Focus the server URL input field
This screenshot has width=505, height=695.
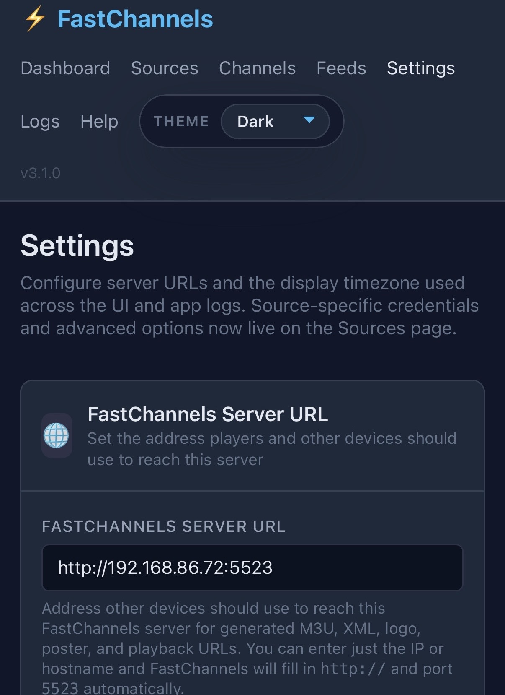[252, 567]
